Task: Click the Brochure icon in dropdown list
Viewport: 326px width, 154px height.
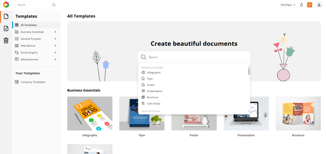Action: tap(143, 97)
